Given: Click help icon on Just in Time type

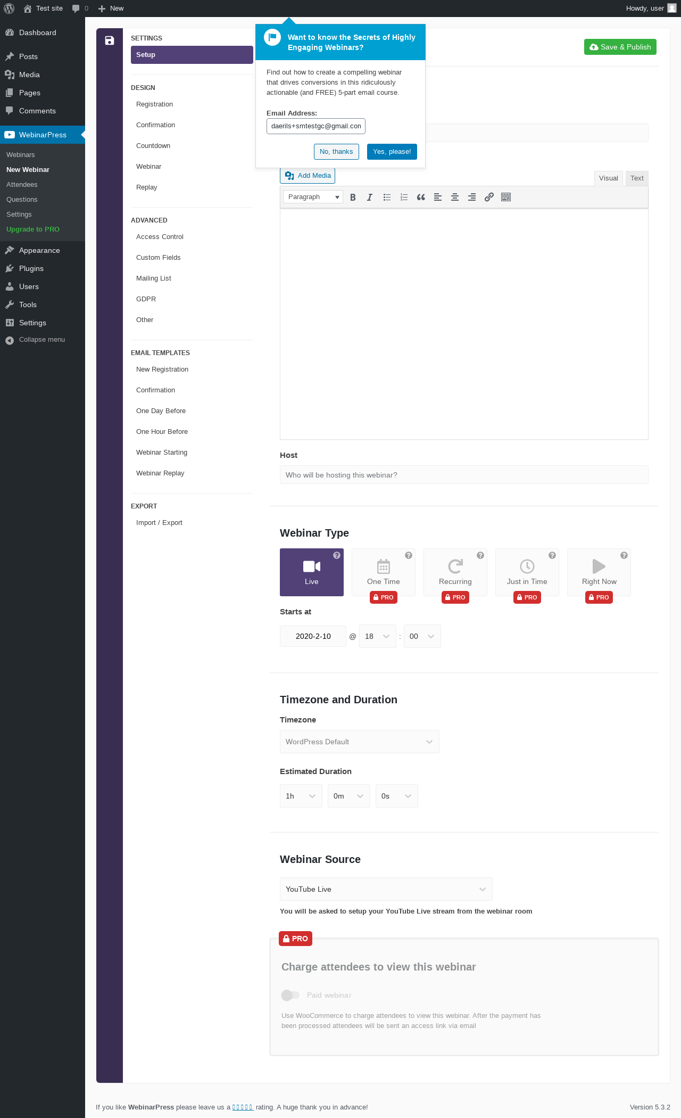Looking at the screenshot, I should pyautogui.click(x=552, y=555).
